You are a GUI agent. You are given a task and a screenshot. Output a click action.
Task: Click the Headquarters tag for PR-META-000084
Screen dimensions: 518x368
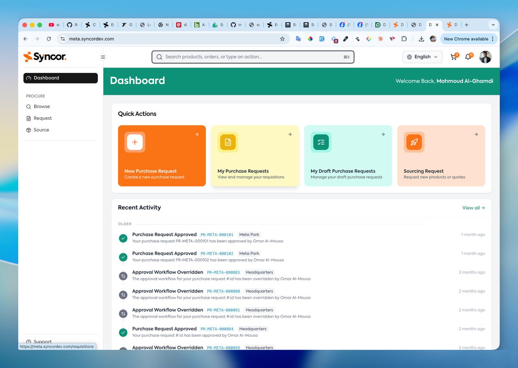click(253, 329)
